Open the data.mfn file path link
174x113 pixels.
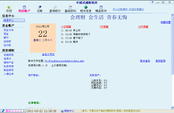click(64, 61)
